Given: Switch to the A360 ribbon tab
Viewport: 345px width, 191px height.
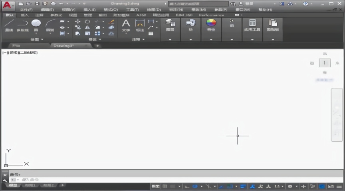Looking at the screenshot, I should (x=141, y=15).
